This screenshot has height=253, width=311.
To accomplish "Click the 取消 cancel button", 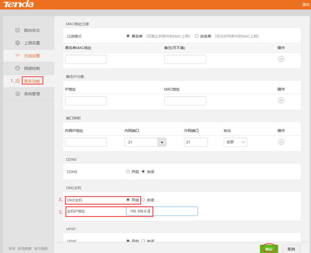I will [x=291, y=248].
